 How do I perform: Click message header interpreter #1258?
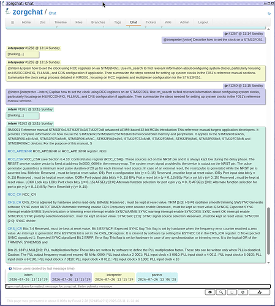[34, 48]
